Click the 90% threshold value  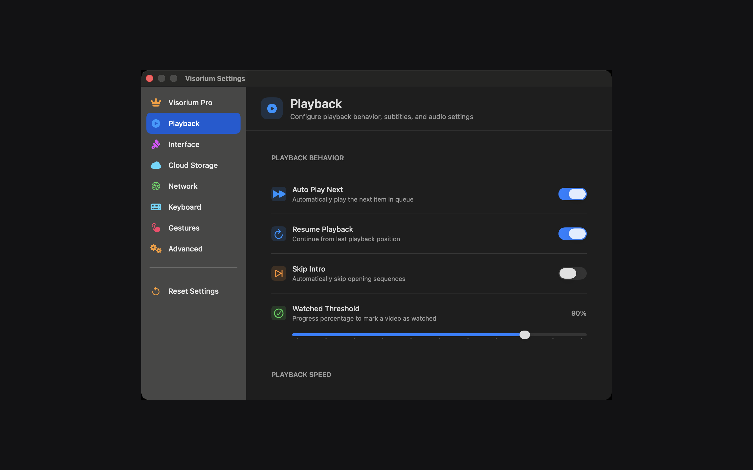tap(579, 313)
